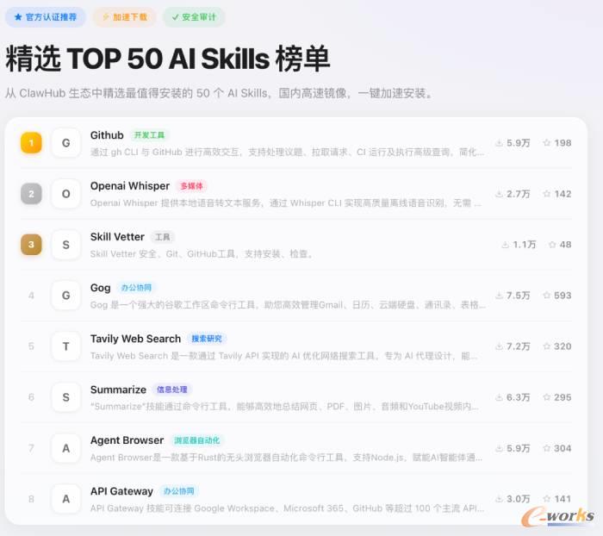Click the 295 star count on Summarize row

(563, 397)
